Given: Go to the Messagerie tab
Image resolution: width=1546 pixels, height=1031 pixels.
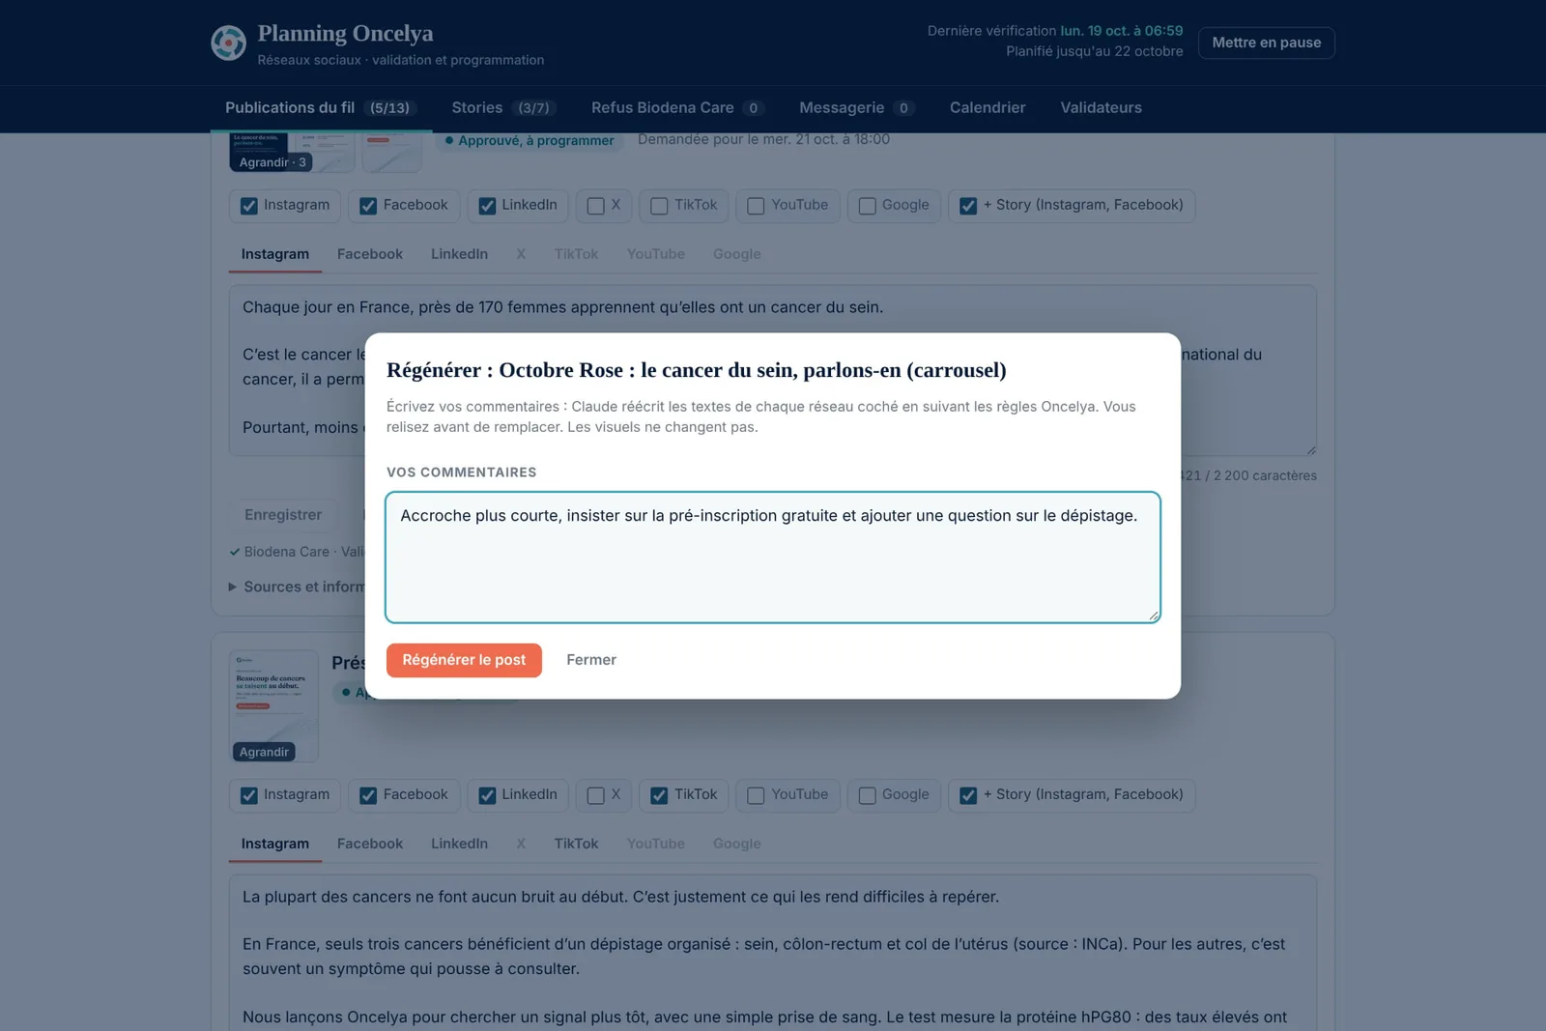Looking at the screenshot, I should (856, 108).
